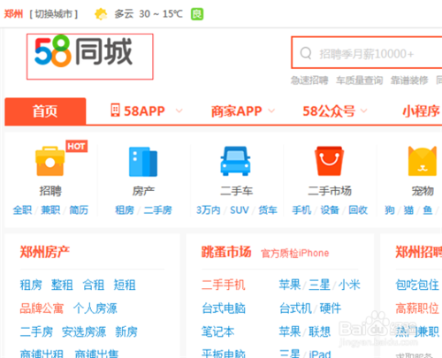Click the 车质量查询 hot search link

(360, 80)
